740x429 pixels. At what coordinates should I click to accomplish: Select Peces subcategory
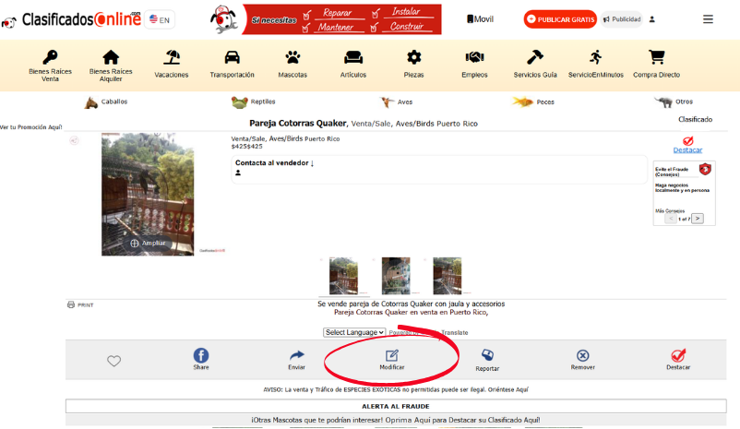coord(533,101)
